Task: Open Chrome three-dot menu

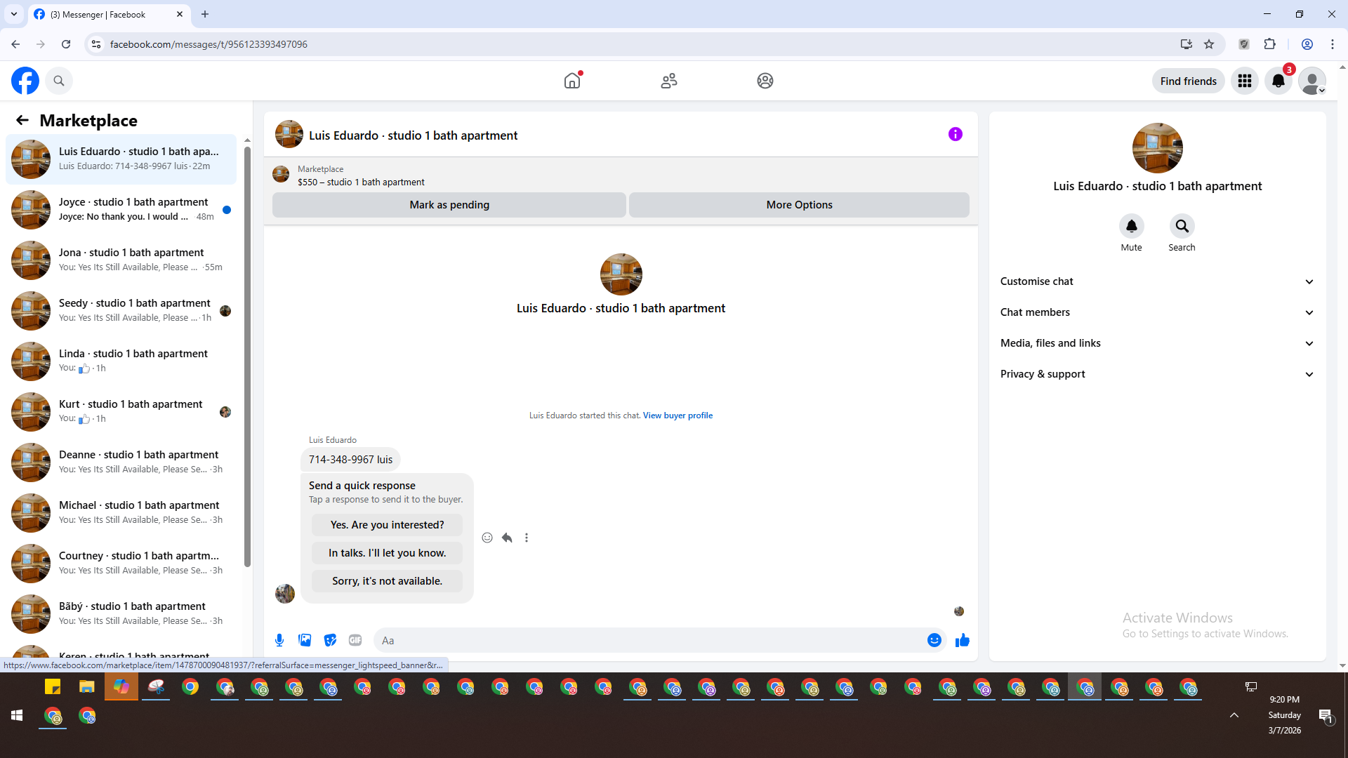Action: pyautogui.click(x=1333, y=44)
